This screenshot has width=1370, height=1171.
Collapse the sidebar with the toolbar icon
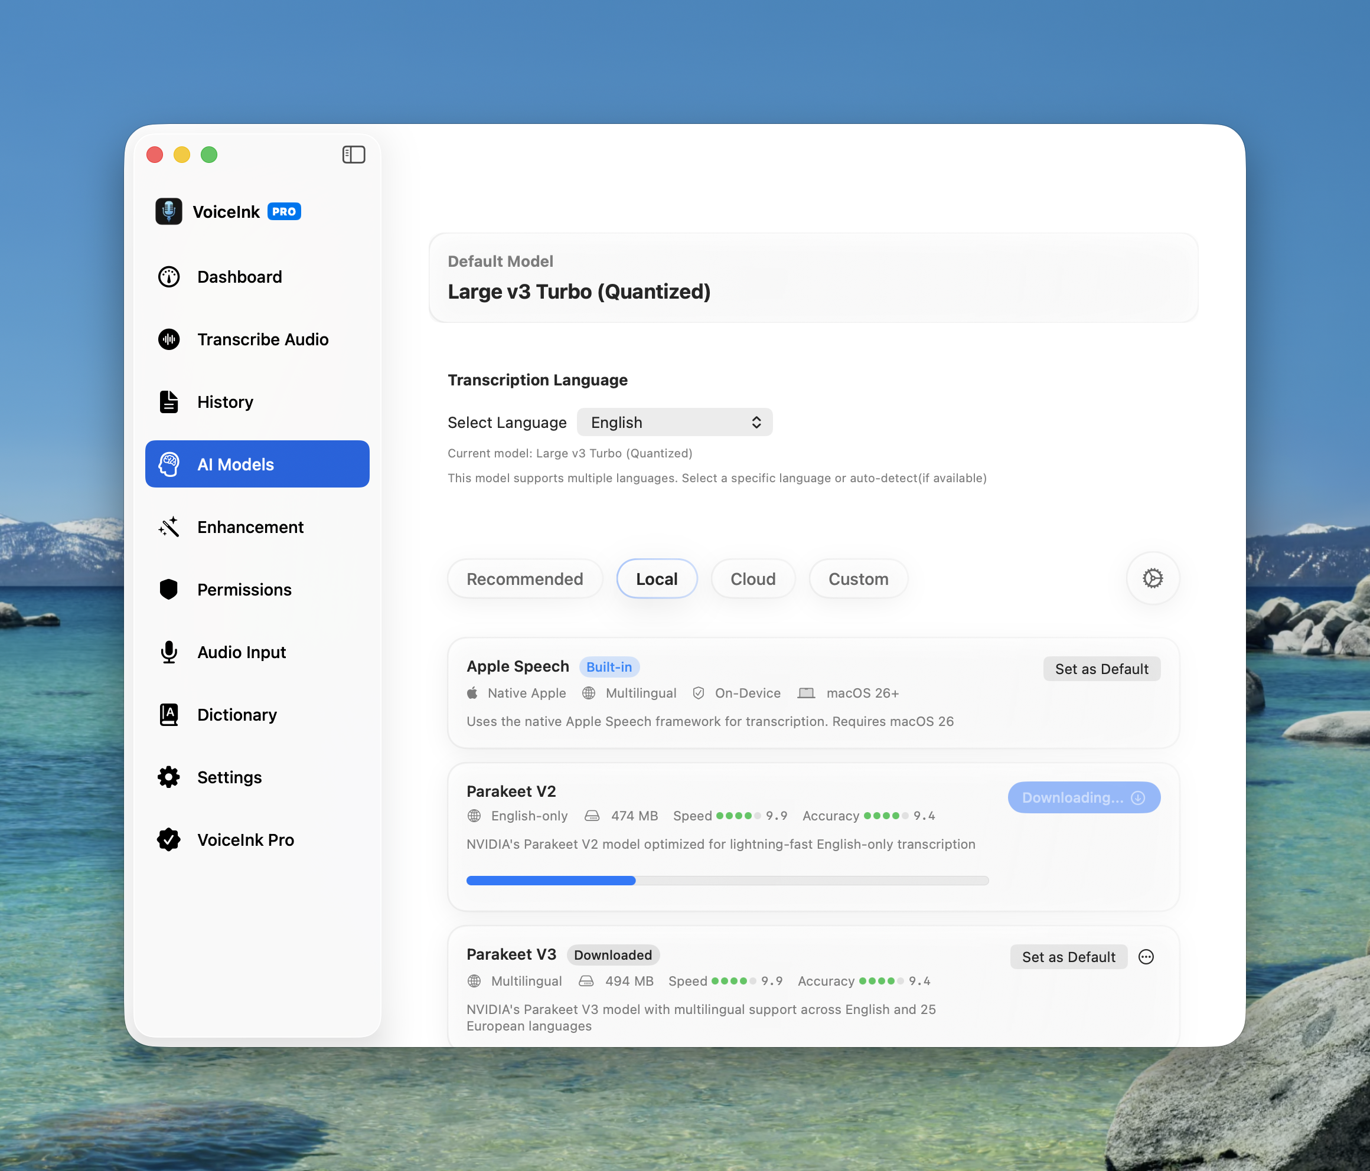point(354,154)
